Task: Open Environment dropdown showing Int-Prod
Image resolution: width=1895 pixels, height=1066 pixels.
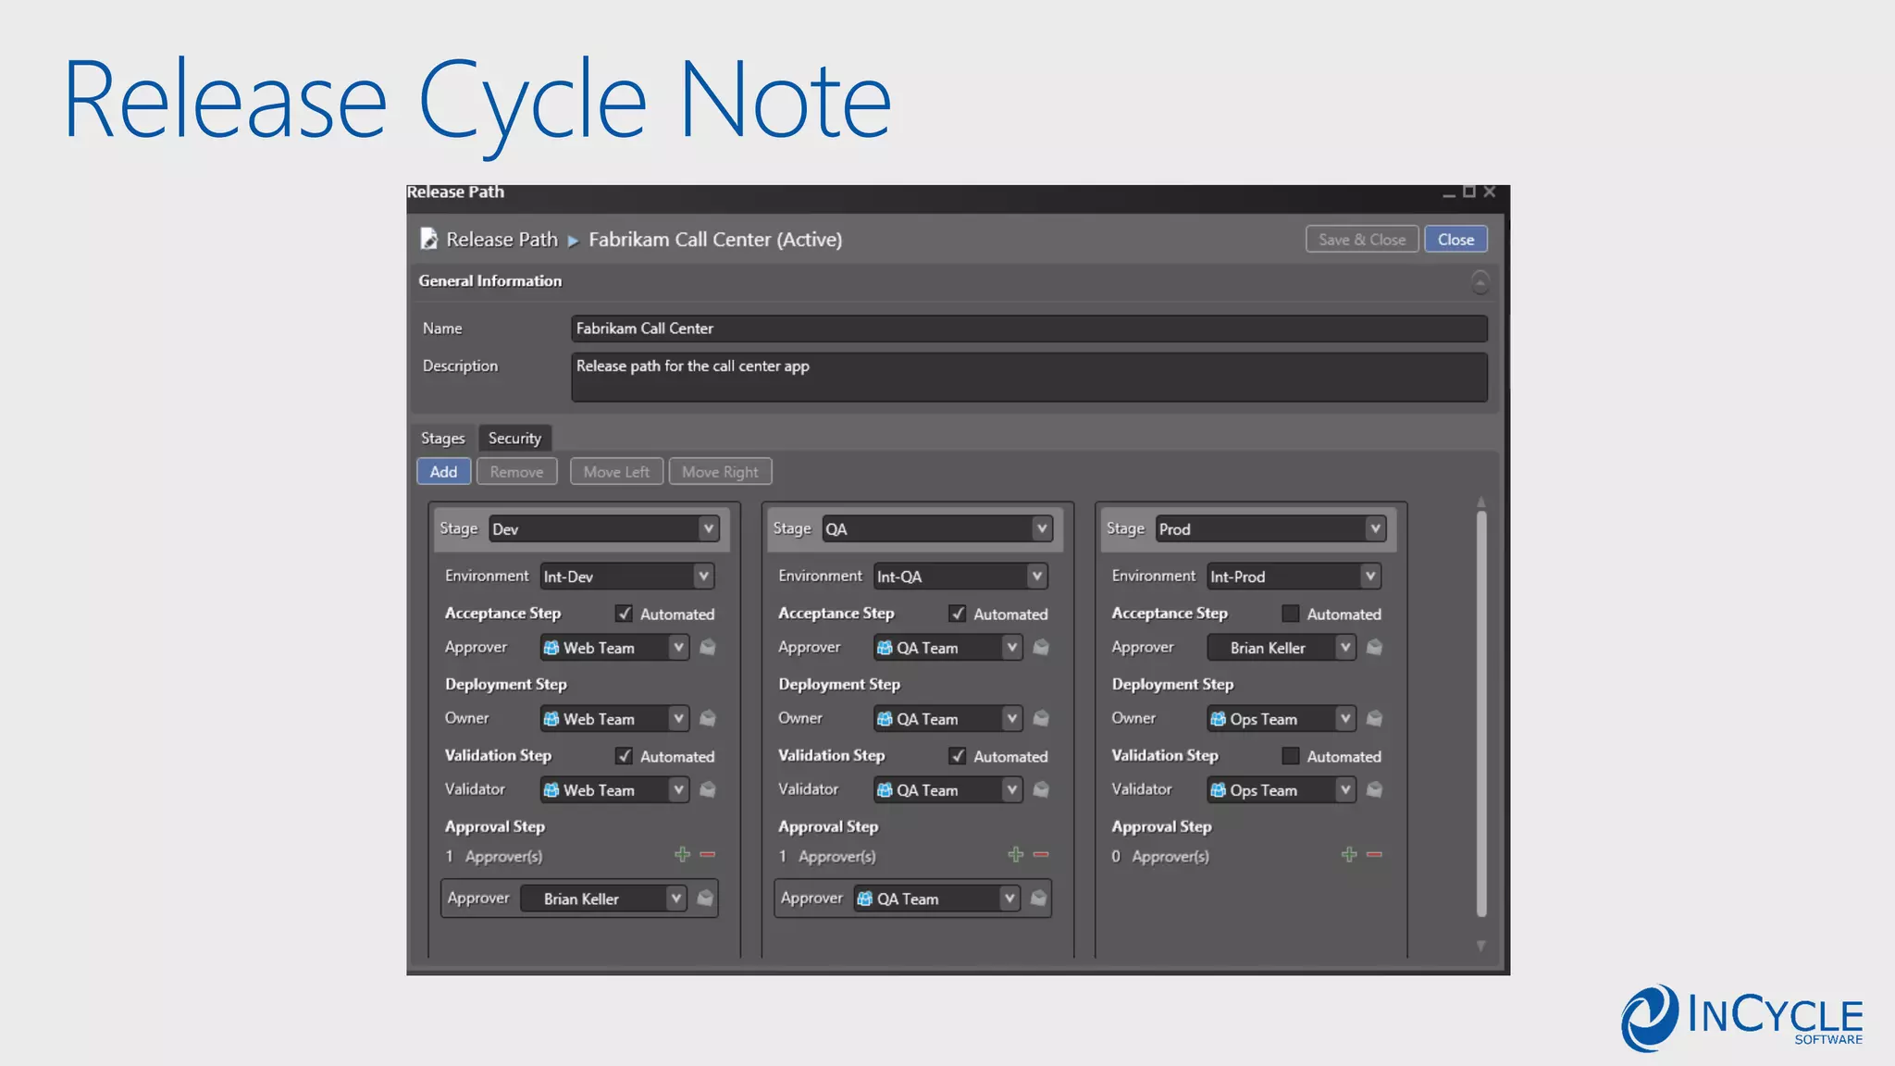Action: (1294, 576)
